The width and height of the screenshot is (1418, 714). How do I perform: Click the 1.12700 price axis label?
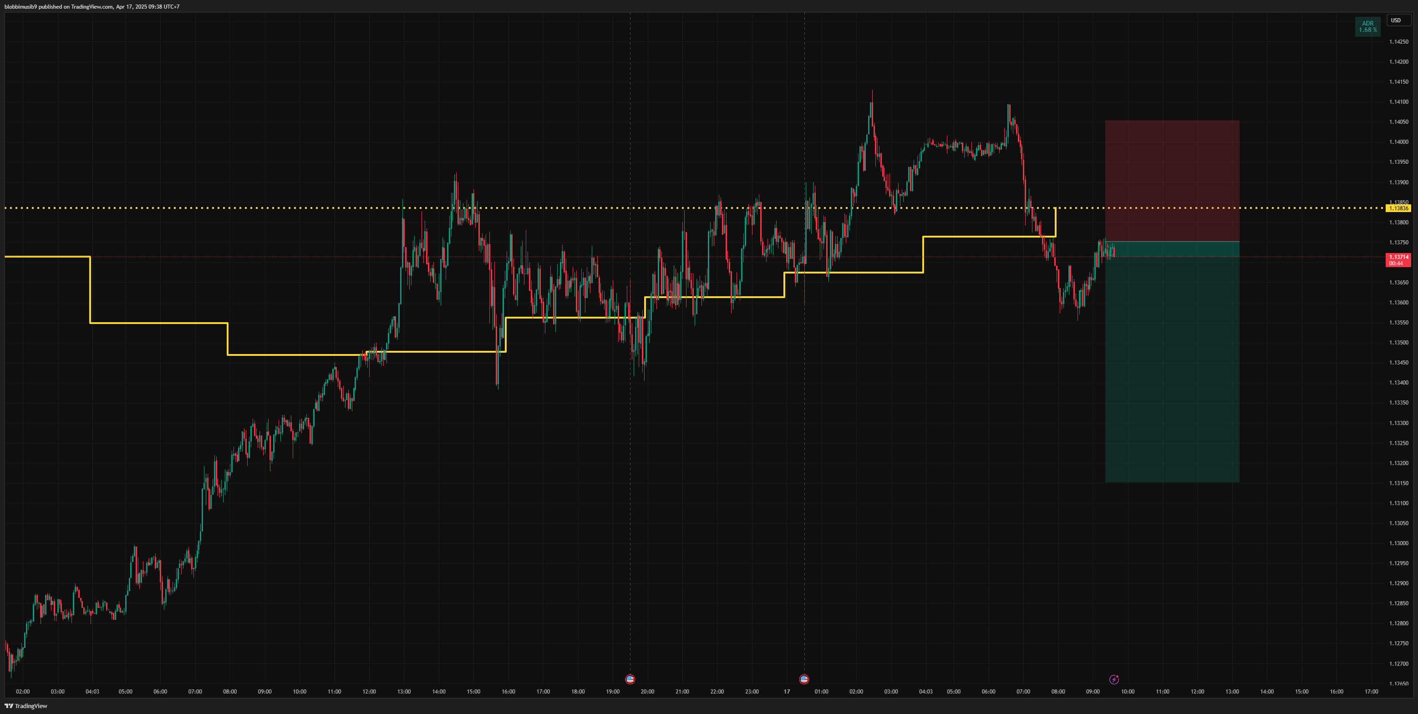click(1399, 663)
